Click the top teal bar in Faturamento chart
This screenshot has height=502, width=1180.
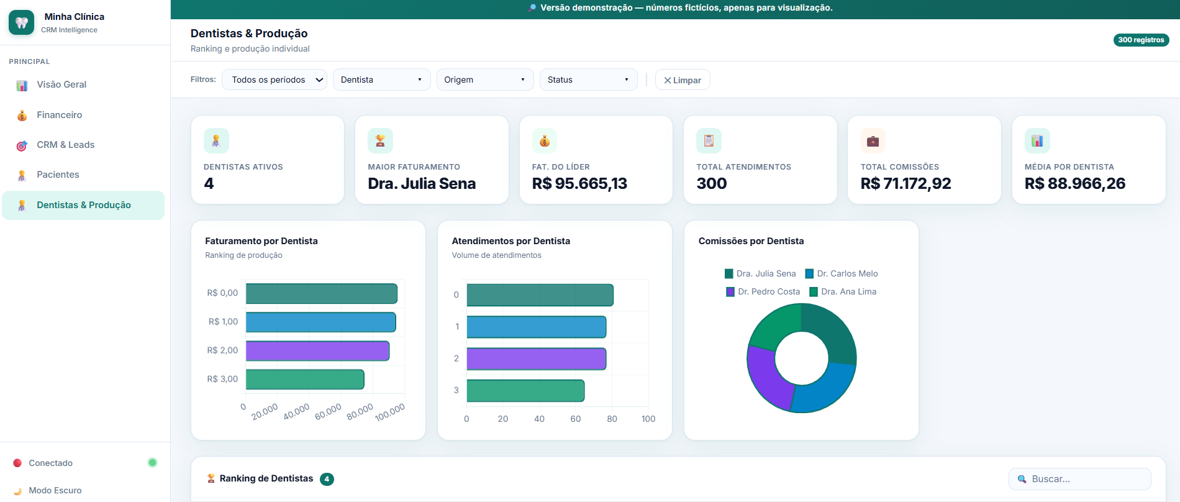tap(322, 294)
